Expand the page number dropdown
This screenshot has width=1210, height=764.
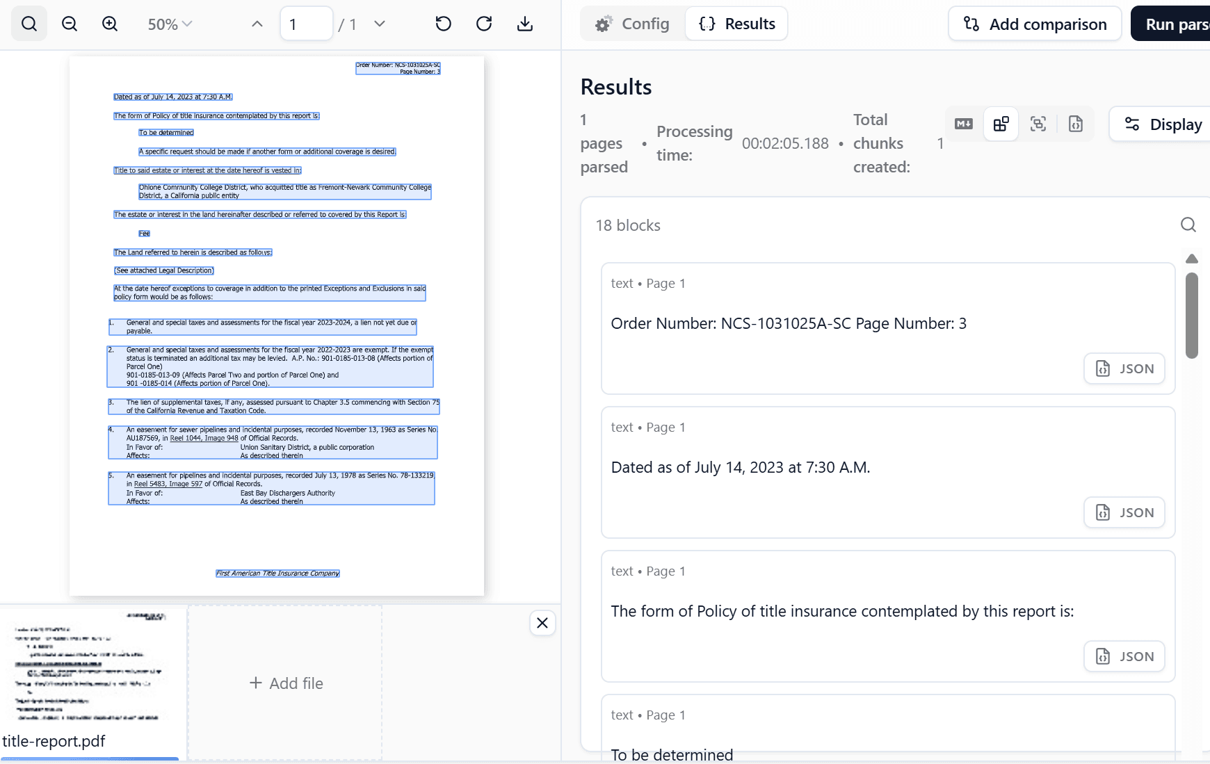click(380, 23)
